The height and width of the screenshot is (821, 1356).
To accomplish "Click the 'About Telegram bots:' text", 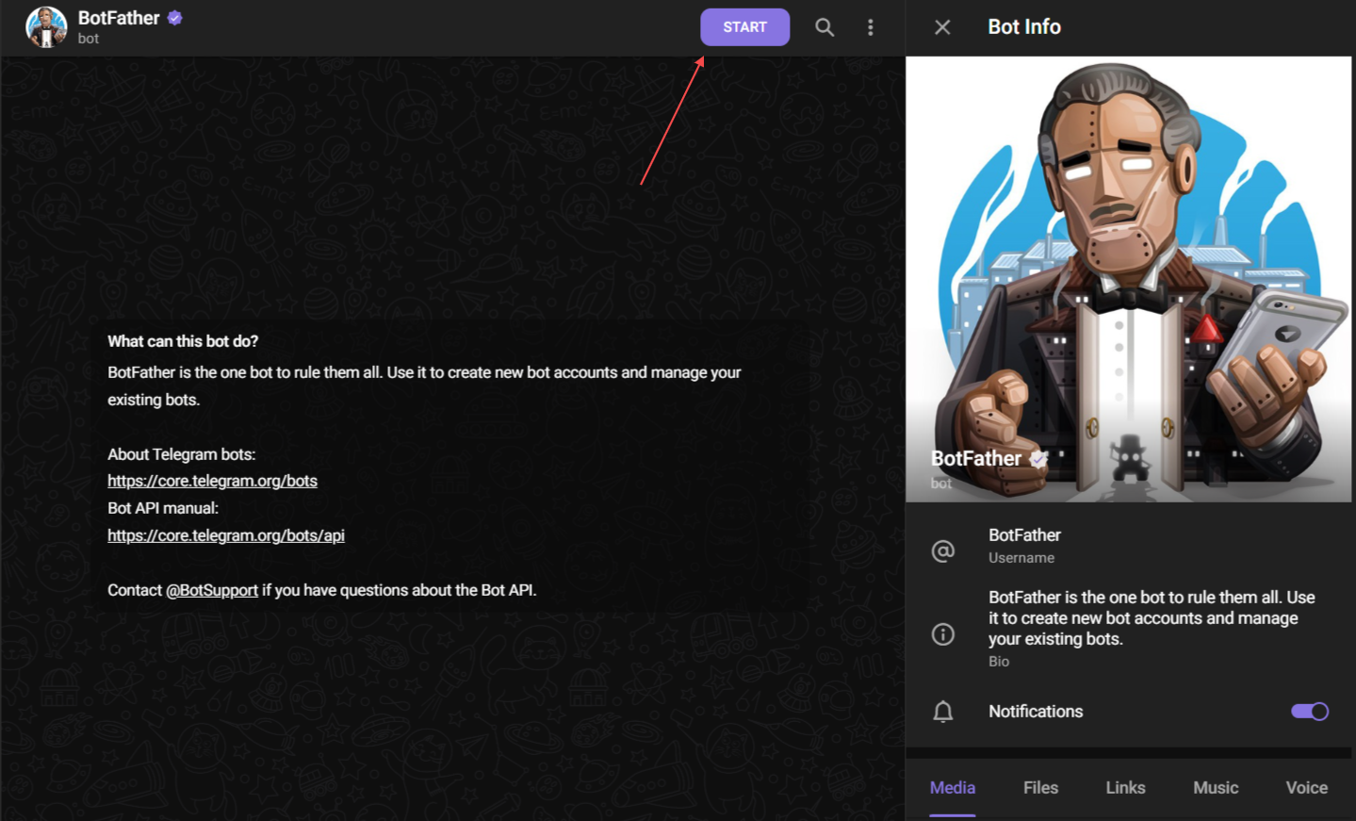I will pyautogui.click(x=181, y=454).
